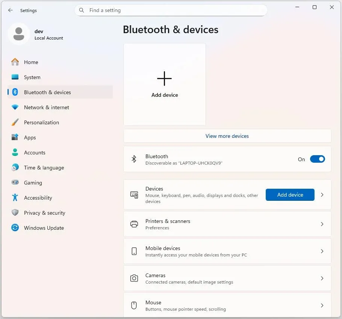Click Connected cameras, default image settings text
The width and height of the screenshot is (342, 319).
[189, 282]
